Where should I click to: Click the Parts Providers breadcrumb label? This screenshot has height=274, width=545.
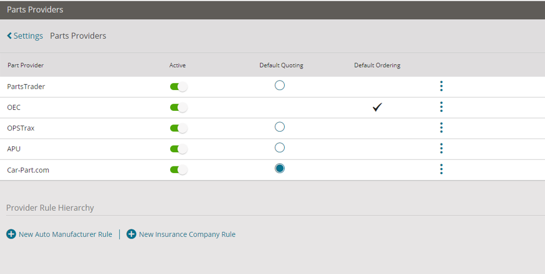pos(78,36)
